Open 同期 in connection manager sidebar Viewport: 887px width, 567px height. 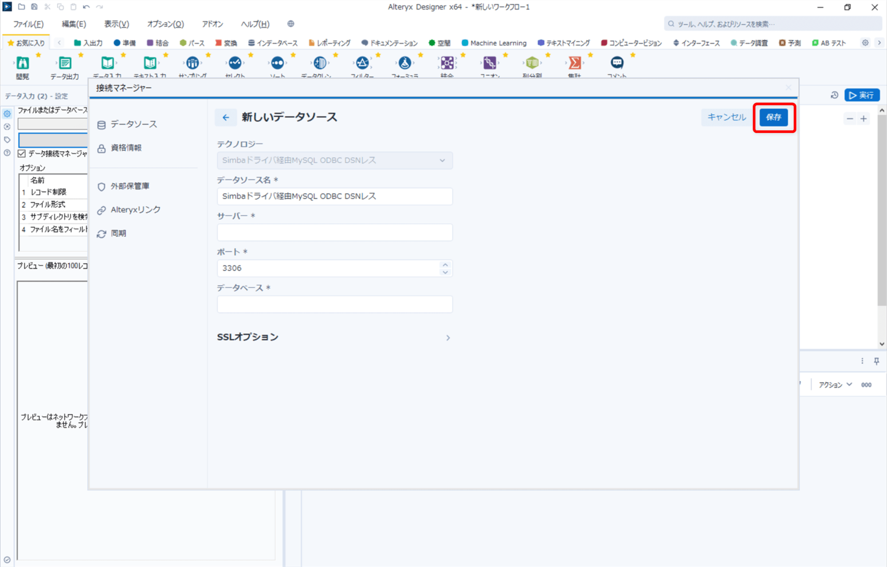click(112, 233)
